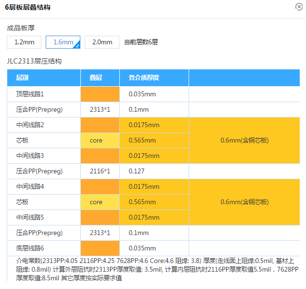Viewport: 306px width, 289px height.
Task: Click the 顶层线路1 row label
Action: tap(30, 94)
